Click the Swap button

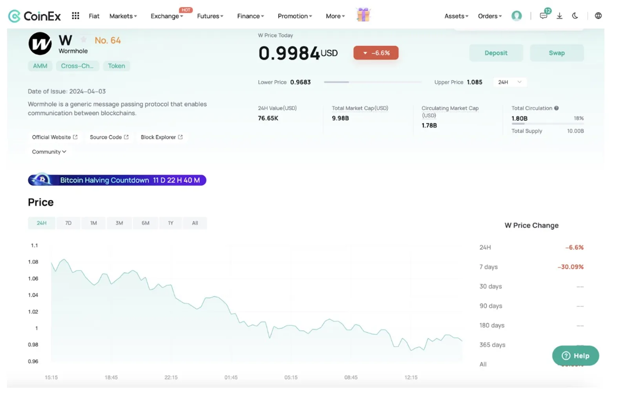pyautogui.click(x=557, y=53)
